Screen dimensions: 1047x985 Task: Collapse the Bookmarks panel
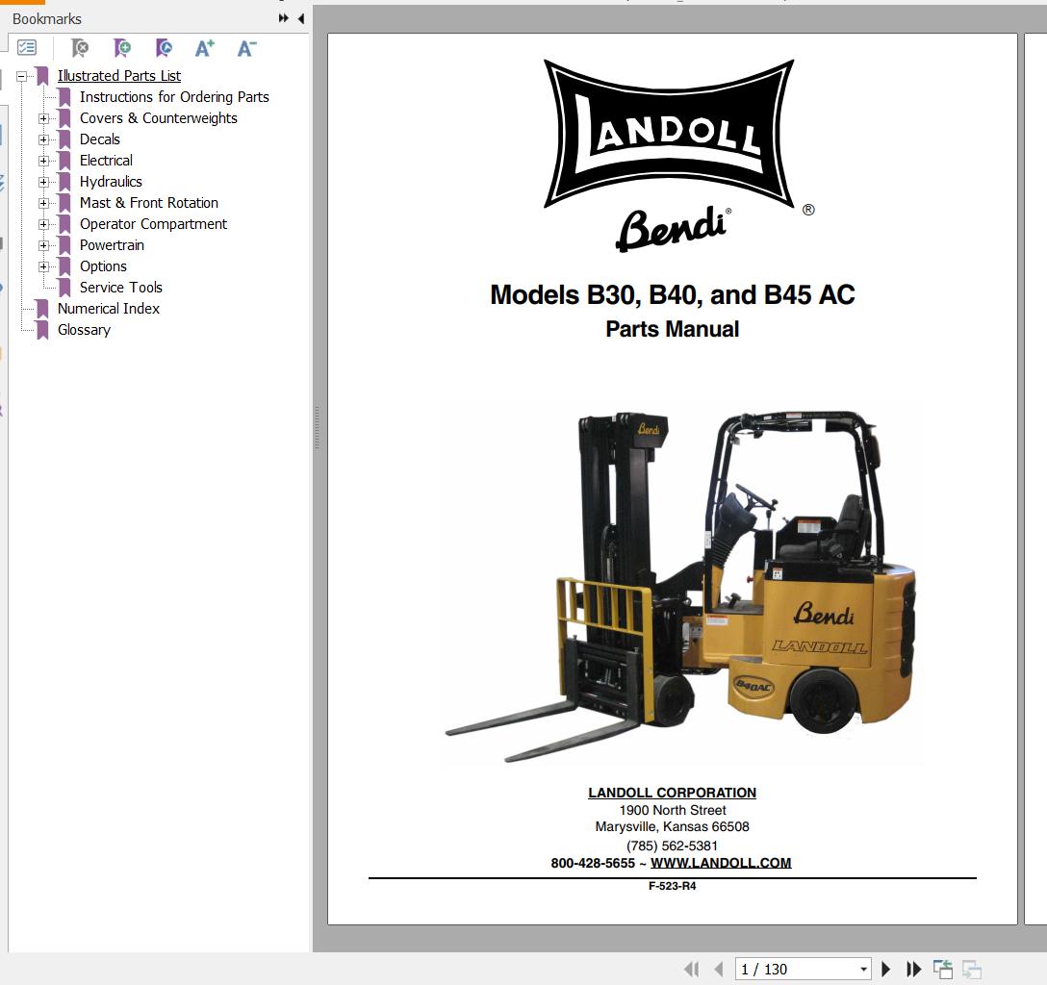300,17
